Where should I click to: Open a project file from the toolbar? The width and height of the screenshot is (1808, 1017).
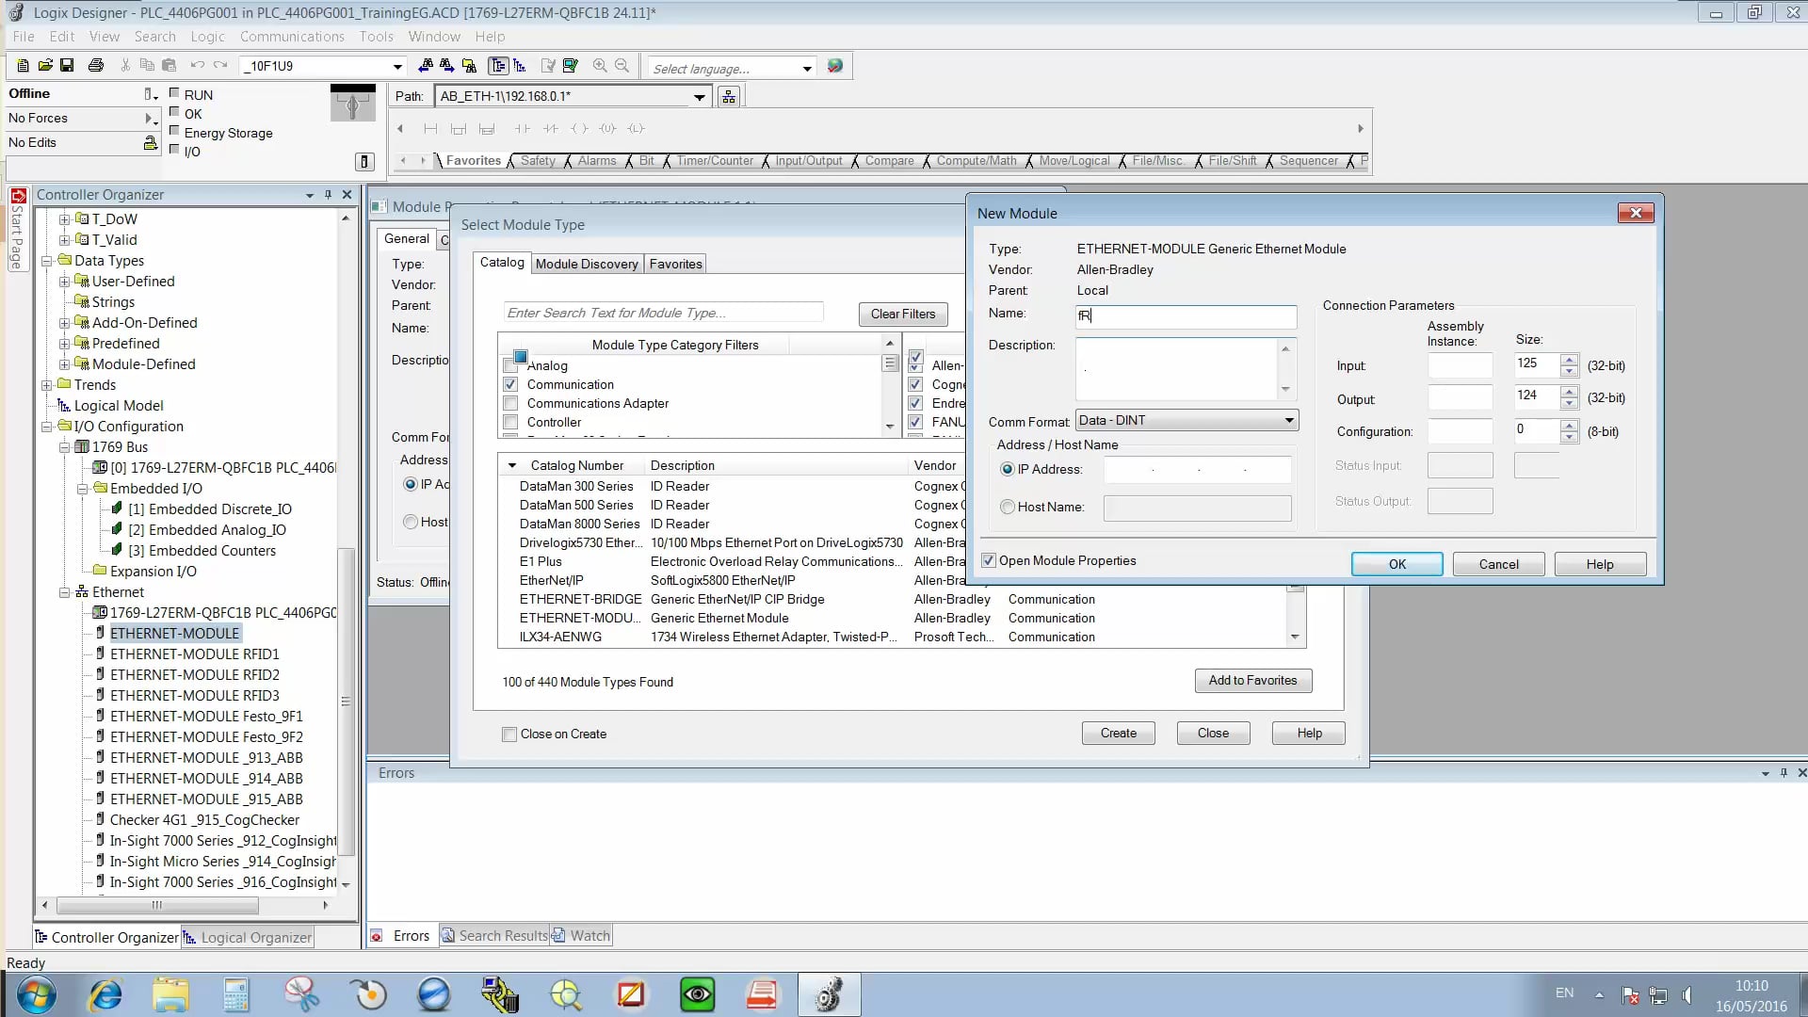(x=45, y=66)
